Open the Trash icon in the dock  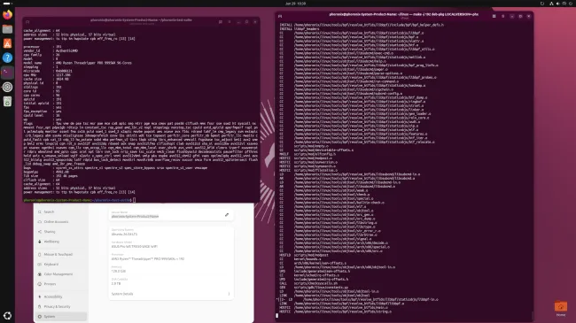tap(7, 101)
